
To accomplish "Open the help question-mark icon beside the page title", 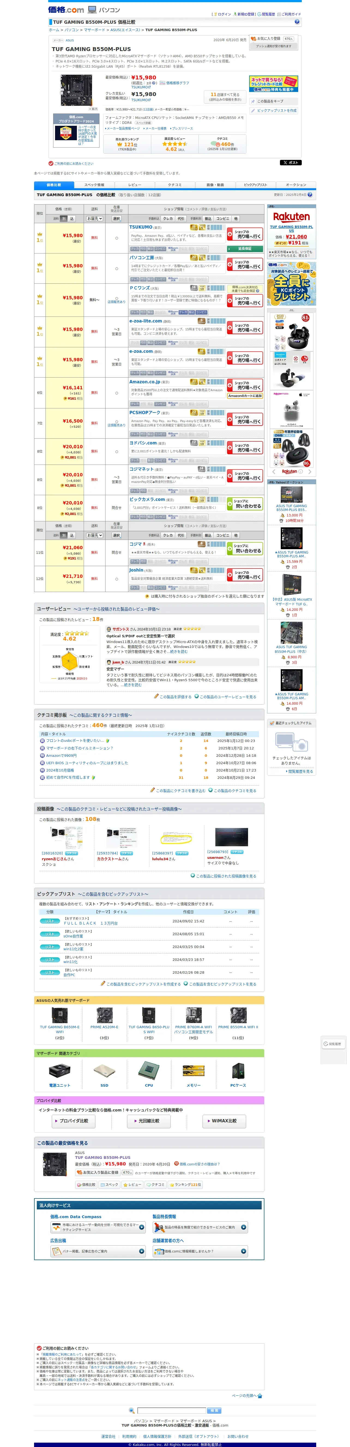I will [297, 22].
